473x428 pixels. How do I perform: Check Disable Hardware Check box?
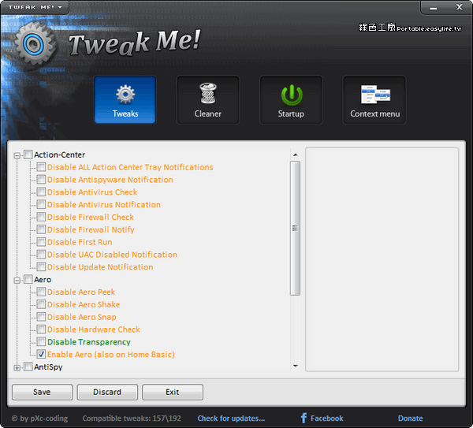point(41,329)
